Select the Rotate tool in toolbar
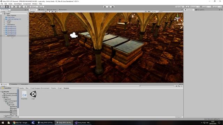This screenshot has width=223, height=125. [x=10, y=7]
